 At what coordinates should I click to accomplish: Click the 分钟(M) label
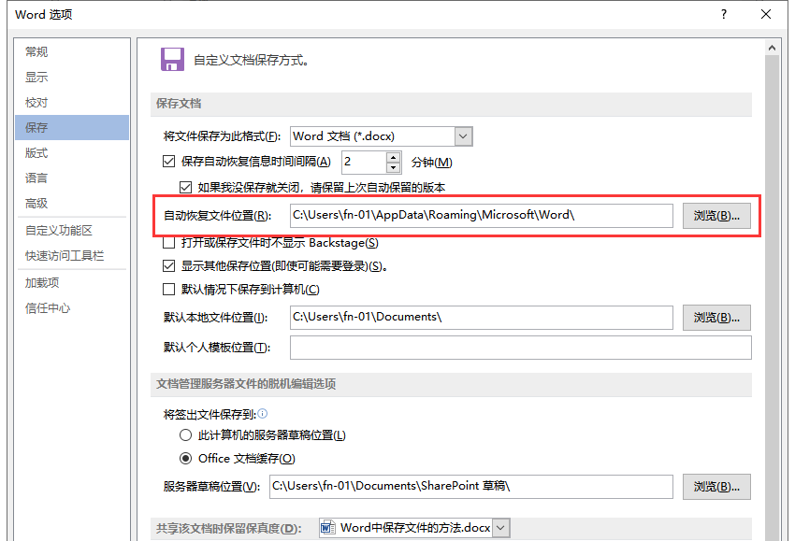coord(431,162)
